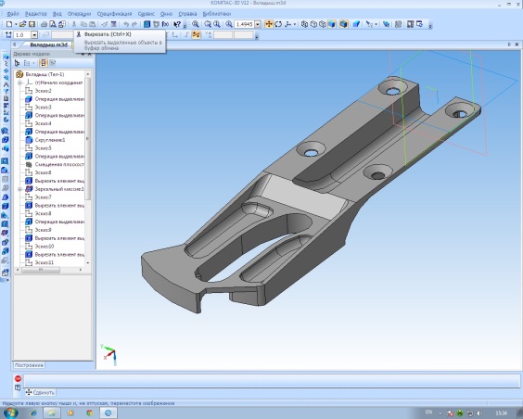Open the New document dropdown arrow

(16, 25)
